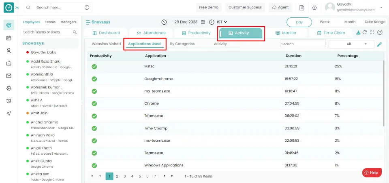This screenshot has height=183, width=389.
Task: Switch to Time Claim tab
Action: pos(331,33)
